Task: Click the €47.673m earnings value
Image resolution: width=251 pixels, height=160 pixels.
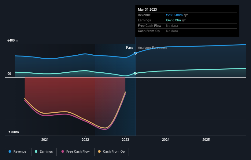Action: click(x=173, y=20)
